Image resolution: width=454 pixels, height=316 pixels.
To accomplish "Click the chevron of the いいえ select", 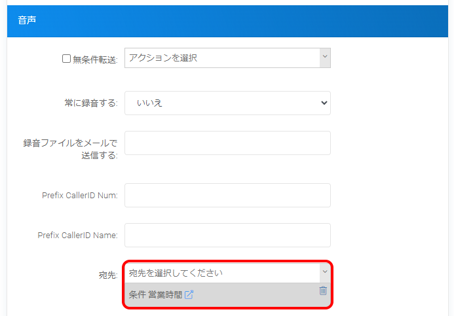I will [323, 103].
